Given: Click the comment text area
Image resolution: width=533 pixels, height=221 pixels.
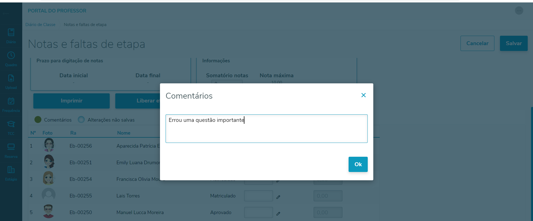Looking at the screenshot, I should 266,129.
